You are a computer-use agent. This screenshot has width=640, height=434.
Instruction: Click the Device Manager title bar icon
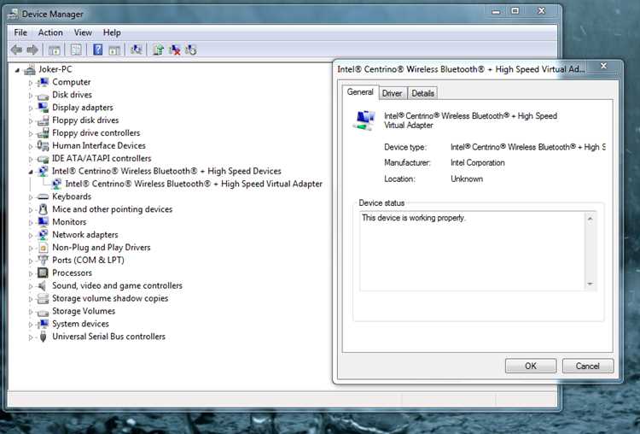click(x=14, y=14)
